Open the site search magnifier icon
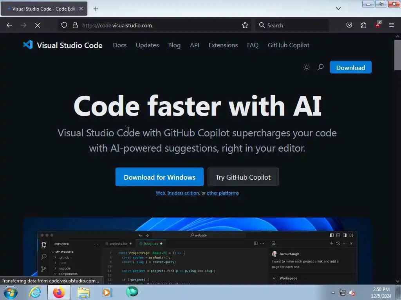The width and height of the screenshot is (401, 300). pyautogui.click(x=320, y=67)
